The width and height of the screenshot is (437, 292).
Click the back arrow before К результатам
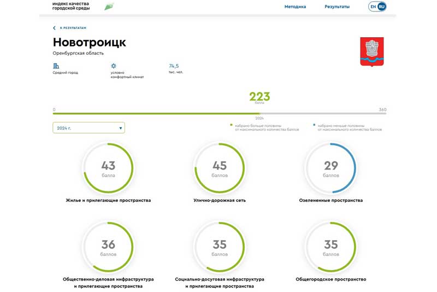54,28
